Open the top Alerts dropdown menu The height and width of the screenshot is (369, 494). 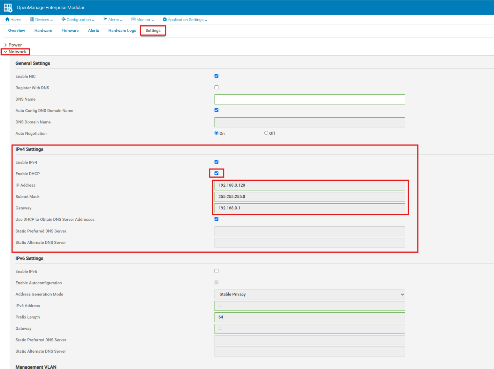click(113, 20)
